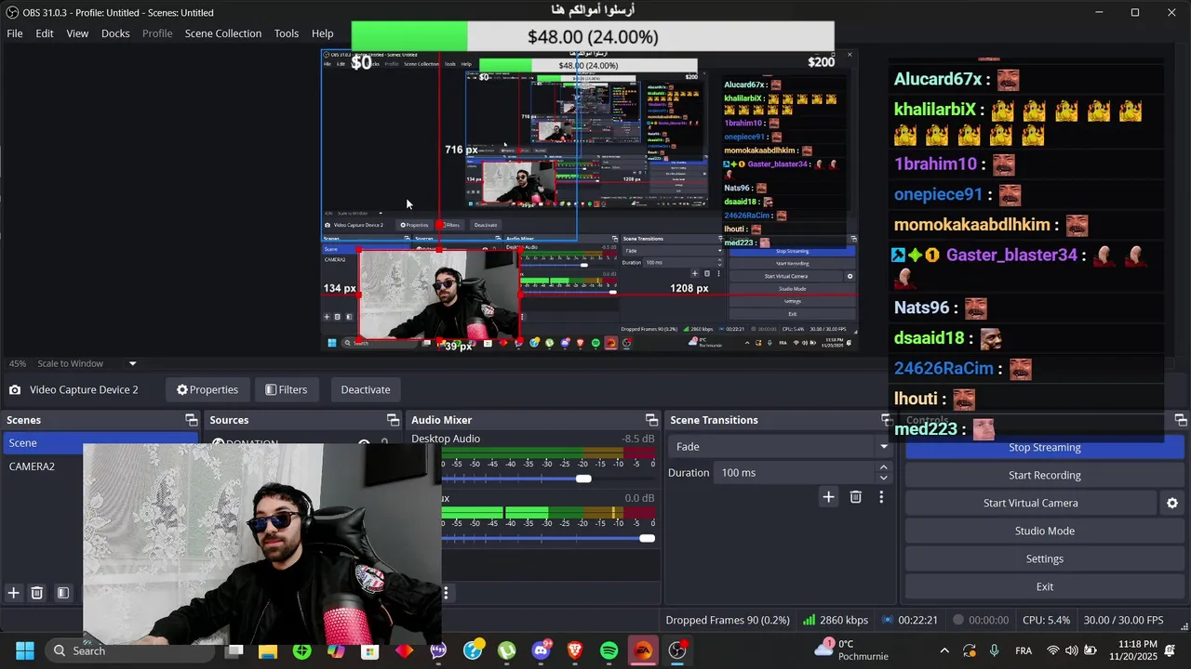Click the Desktop Audio volume slider handle
This screenshot has width=1191, height=669.
(x=583, y=479)
